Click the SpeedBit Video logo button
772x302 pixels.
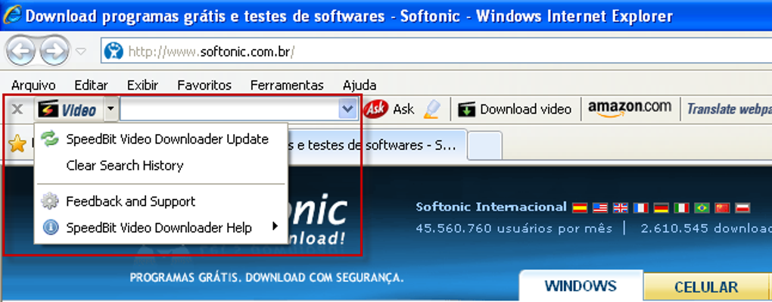point(67,109)
